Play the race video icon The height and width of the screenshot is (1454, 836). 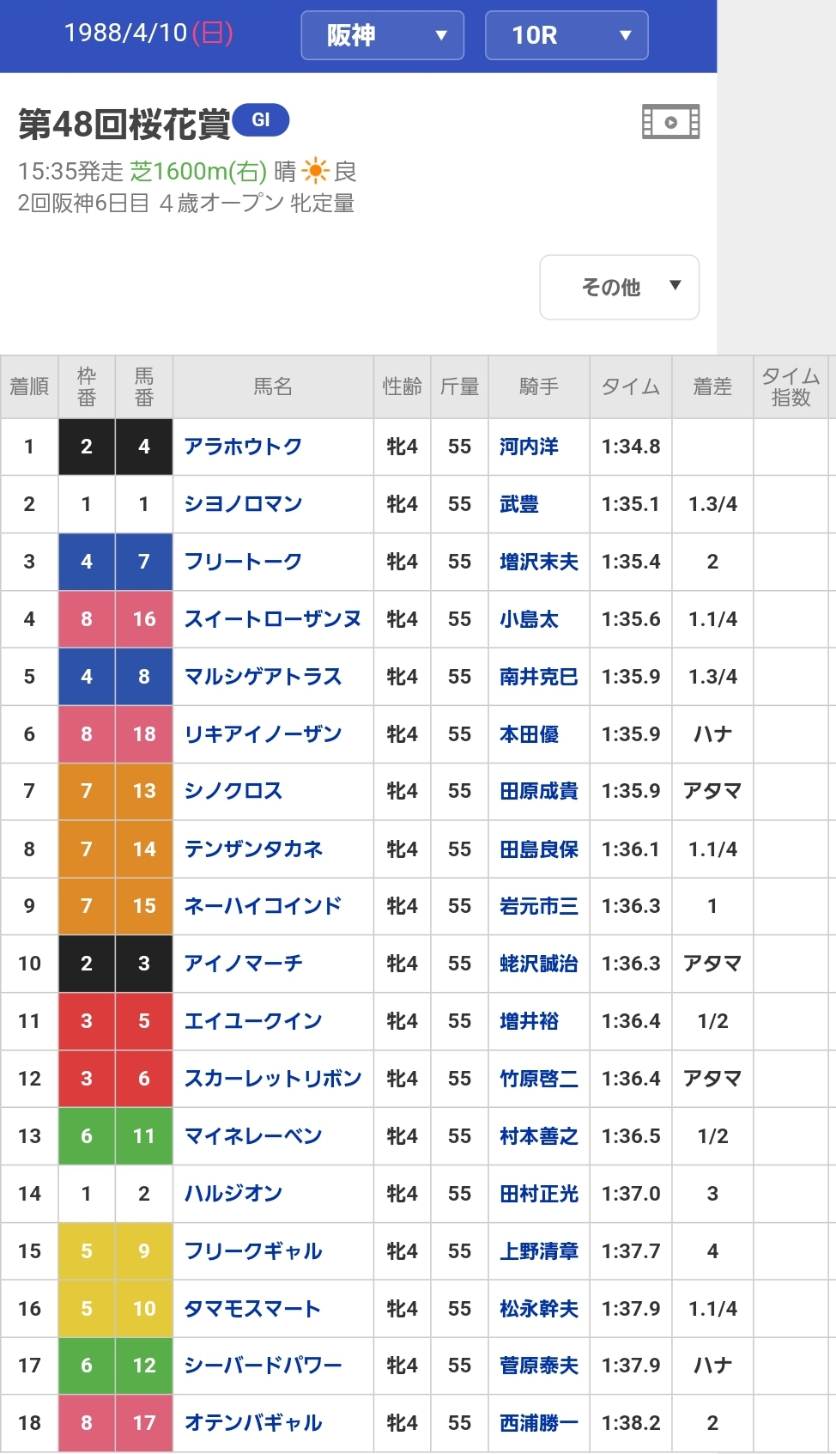click(670, 122)
